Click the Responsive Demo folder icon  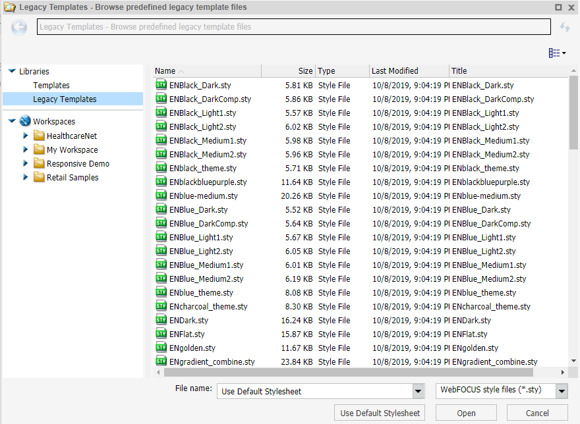click(x=39, y=163)
